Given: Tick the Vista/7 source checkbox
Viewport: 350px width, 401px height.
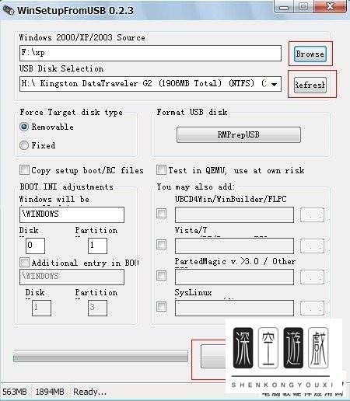Looking at the screenshot, I should (x=161, y=244).
